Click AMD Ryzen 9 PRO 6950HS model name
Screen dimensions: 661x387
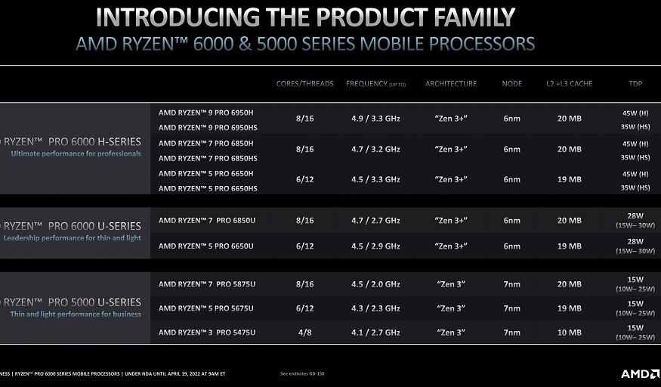click(208, 127)
